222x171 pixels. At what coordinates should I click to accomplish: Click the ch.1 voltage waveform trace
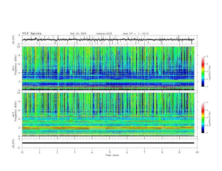click(x=108, y=40)
